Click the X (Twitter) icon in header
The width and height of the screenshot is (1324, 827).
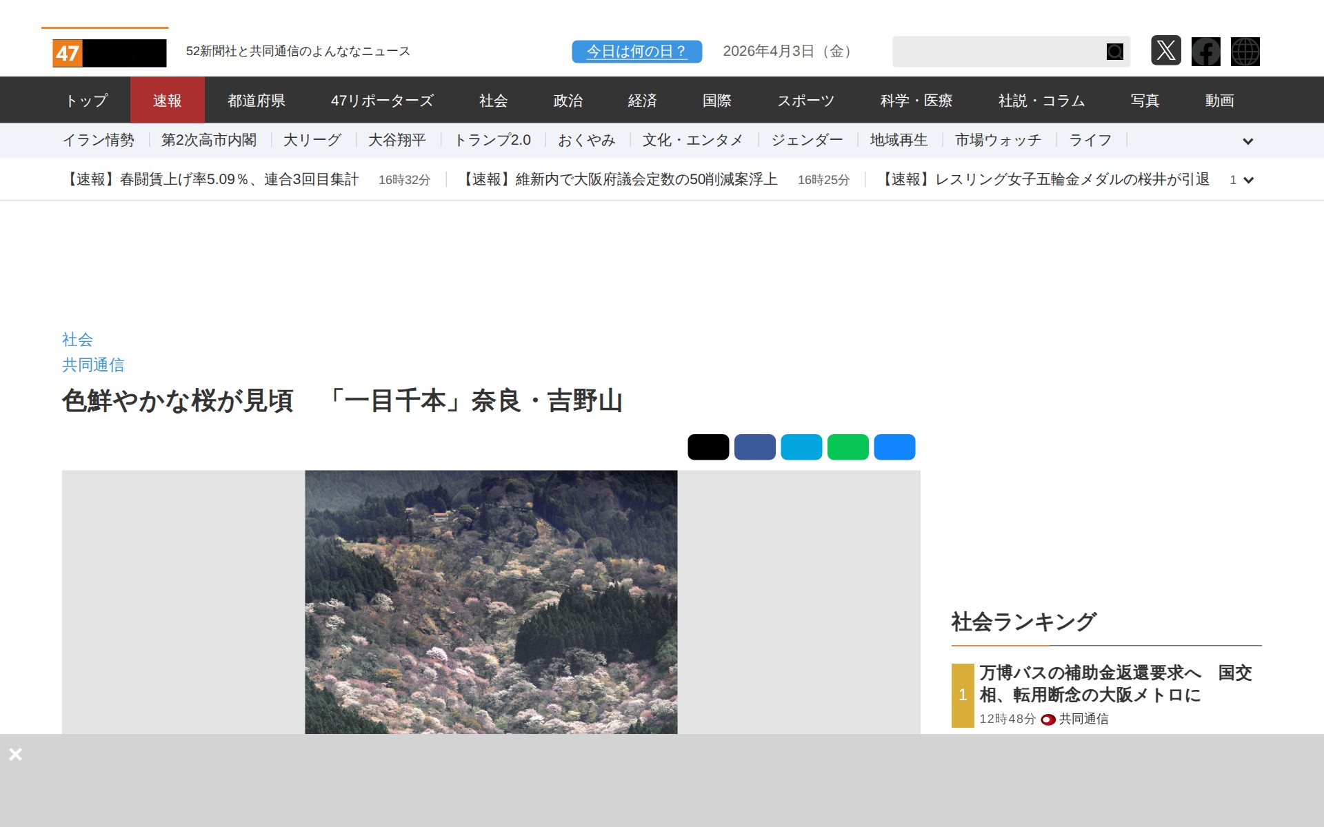[x=1165, y=51]
